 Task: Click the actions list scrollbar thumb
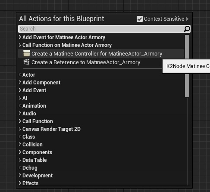[187, 66]
